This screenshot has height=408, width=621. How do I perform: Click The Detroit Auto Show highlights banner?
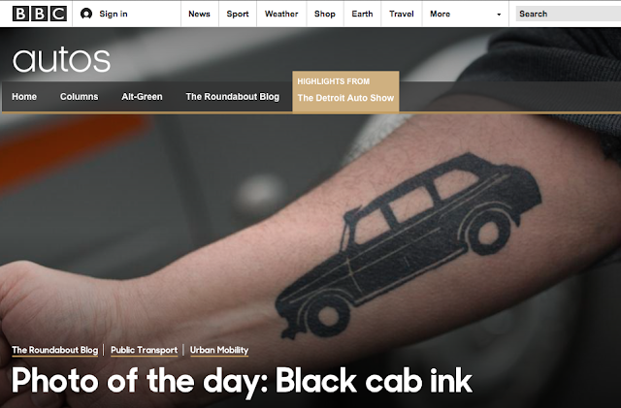click(345, 91)
